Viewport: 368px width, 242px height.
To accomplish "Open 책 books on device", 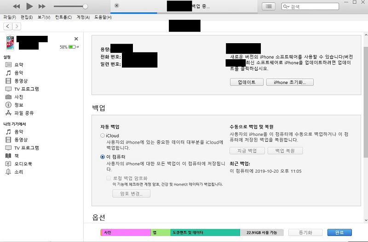I will tap(17, 156).
